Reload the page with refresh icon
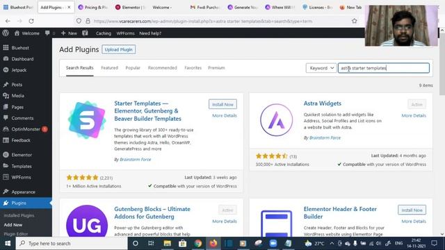Screen dimensions: 445x250 pos(31,21)
